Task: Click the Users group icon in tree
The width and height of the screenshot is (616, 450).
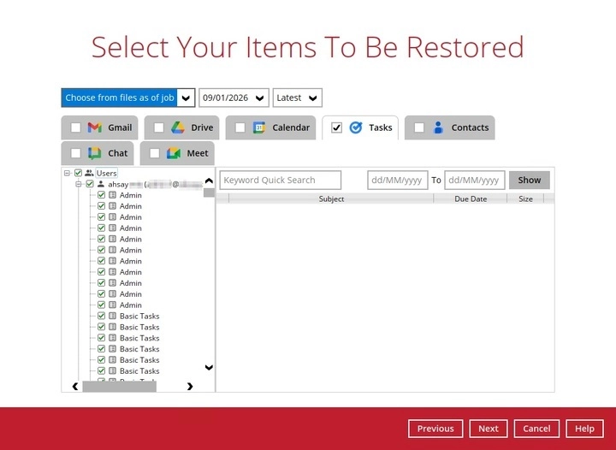Action: tap(89, 173)
